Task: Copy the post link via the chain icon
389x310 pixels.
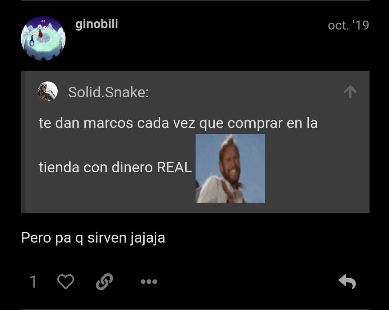Action: tap(104, 282)
